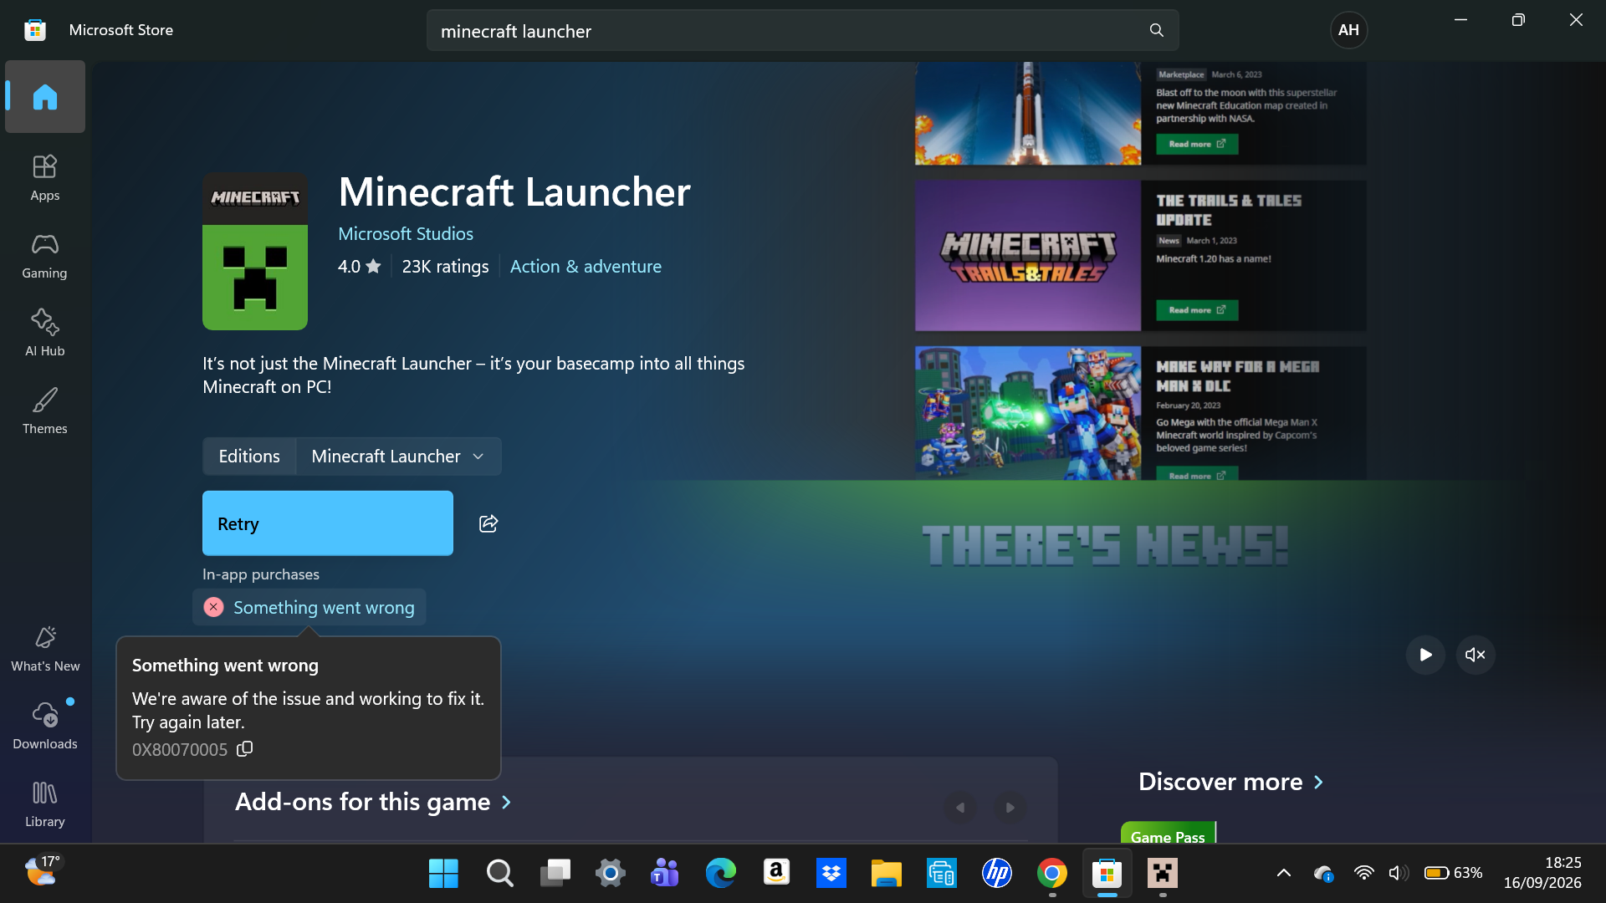This screenshot has width=1606, height=903.
Task: Open Themes in the sidebar
Action: (45, 411)
